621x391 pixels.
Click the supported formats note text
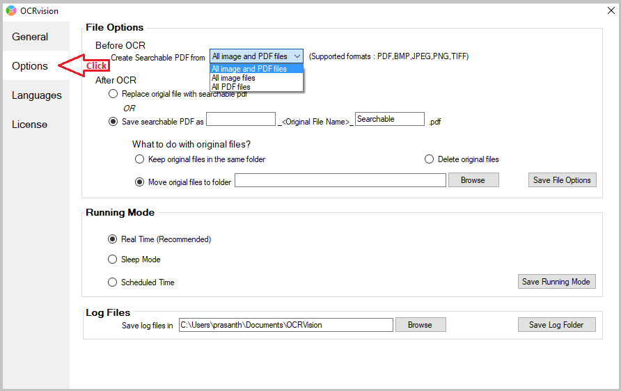point(388,56)
